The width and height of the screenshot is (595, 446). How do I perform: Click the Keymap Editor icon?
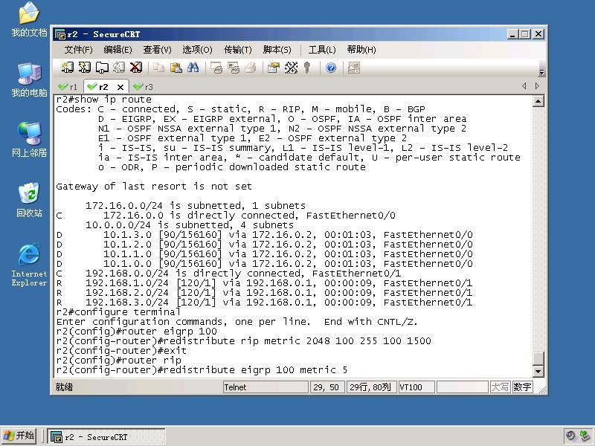pos(291,68)
